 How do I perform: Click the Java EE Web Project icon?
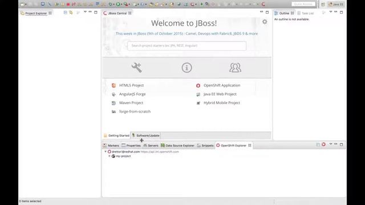(198, 95)
